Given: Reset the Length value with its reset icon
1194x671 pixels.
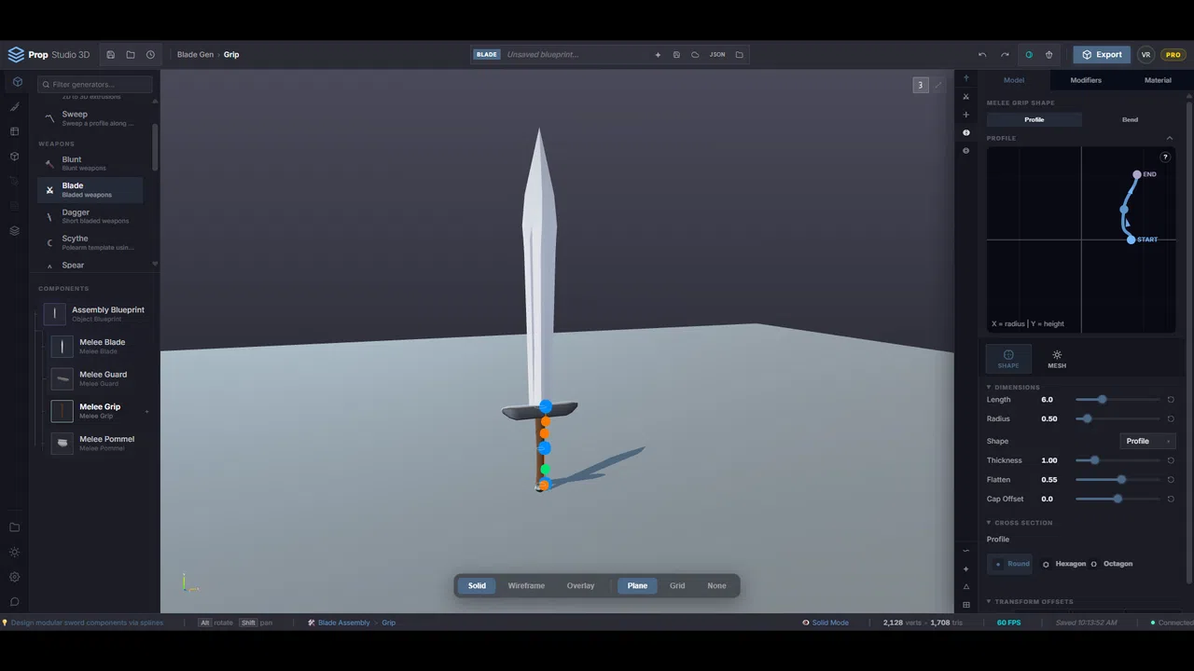Looking at the screenshot, I should click(x=1171, y=400).
